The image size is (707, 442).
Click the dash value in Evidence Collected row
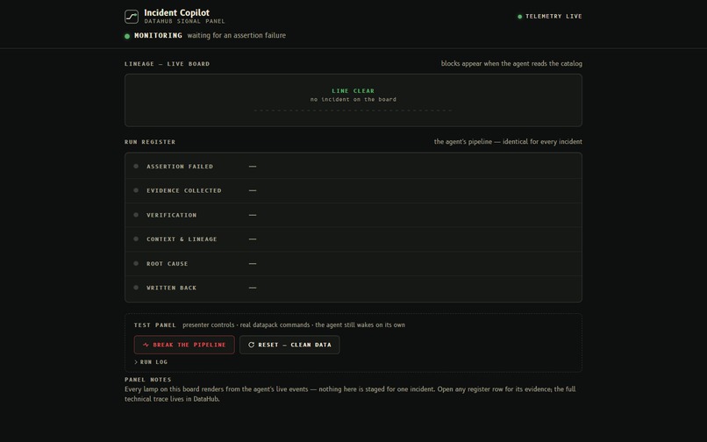(253, 191)
